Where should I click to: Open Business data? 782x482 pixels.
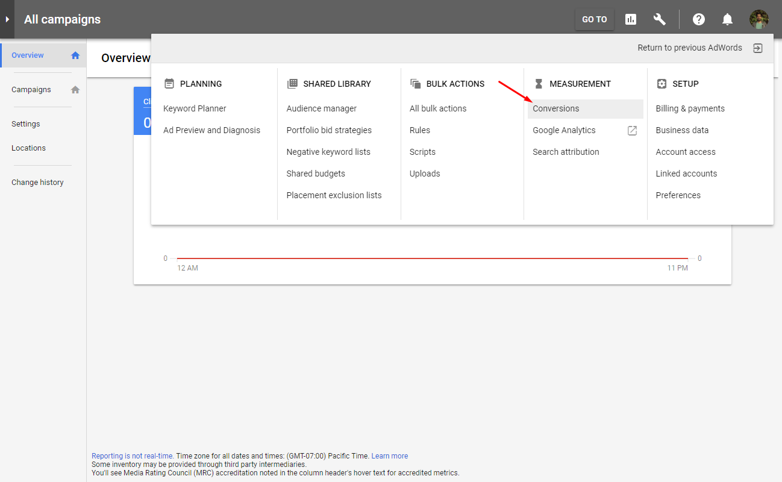pyautogui.click(x=682, y=130)
